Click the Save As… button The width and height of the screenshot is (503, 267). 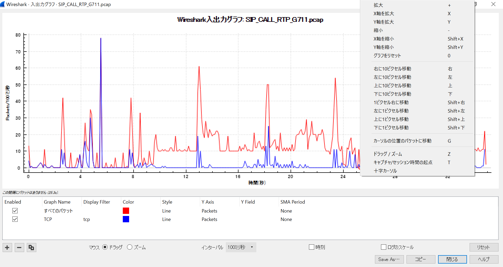(389, 259)
